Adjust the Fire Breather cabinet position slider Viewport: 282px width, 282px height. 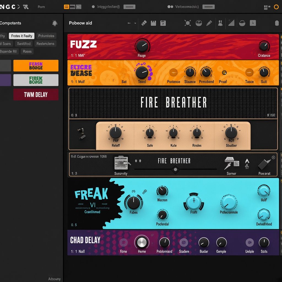[175, 169]
